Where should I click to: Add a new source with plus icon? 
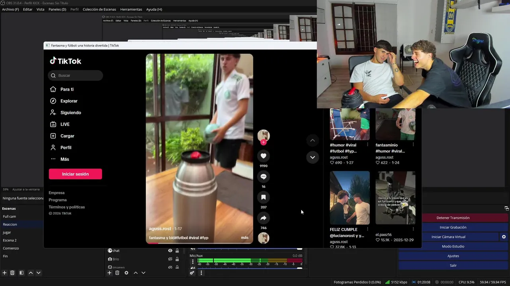[x=110, y=273]
